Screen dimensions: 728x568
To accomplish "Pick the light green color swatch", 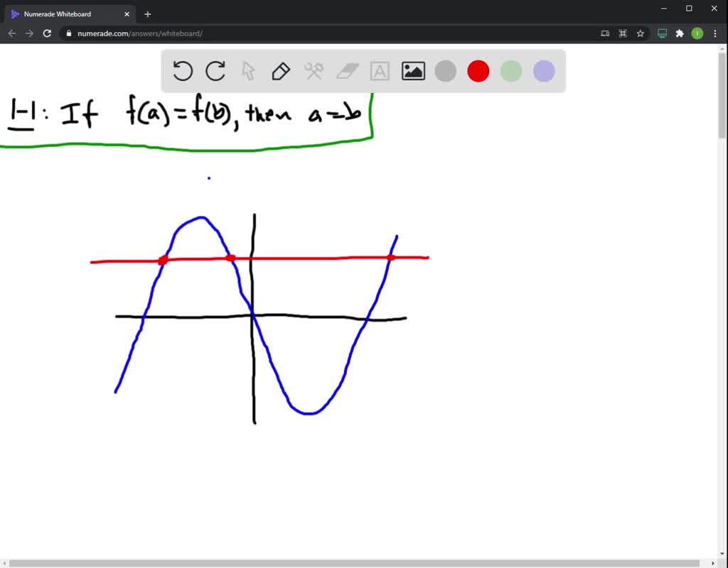I will tap(511, 71).
